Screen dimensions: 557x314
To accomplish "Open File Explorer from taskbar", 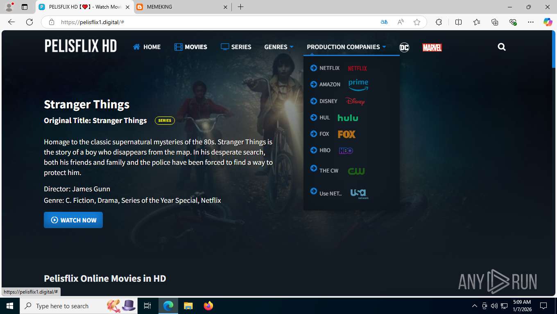I will 188,306.
